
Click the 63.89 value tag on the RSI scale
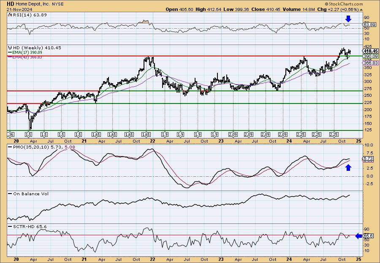pos(369,24)
